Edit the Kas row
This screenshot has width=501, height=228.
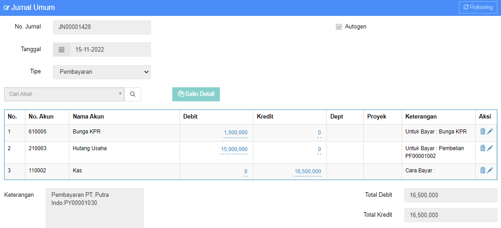click(490, 170)
